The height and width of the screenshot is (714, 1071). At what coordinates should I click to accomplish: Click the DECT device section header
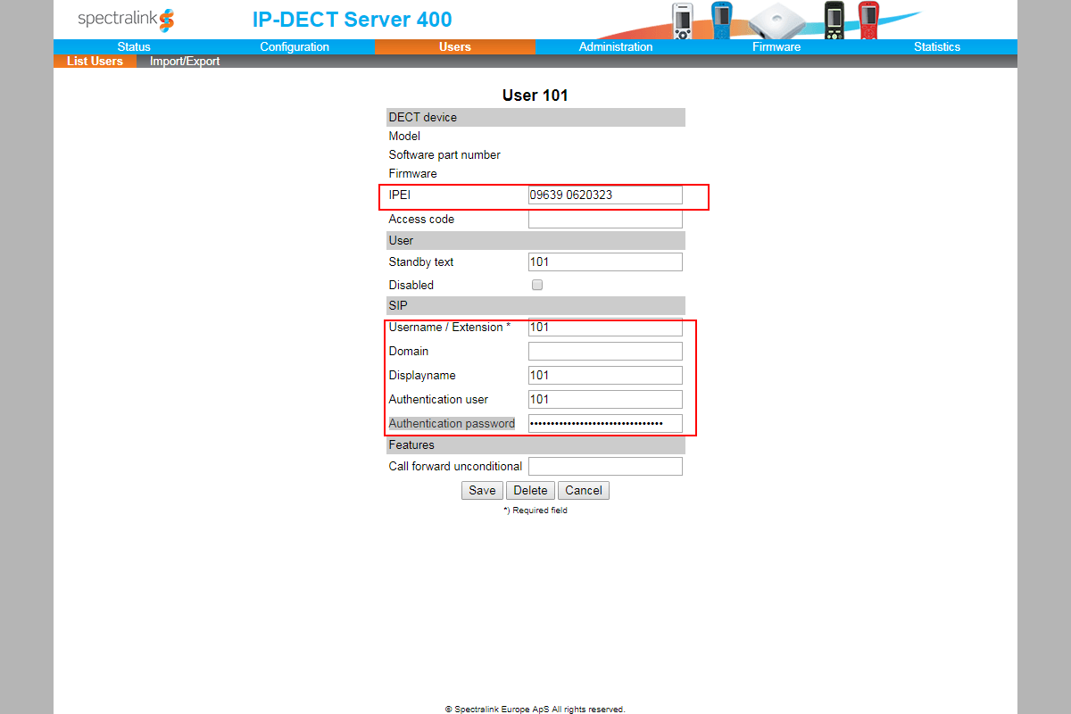coord(535,118)
